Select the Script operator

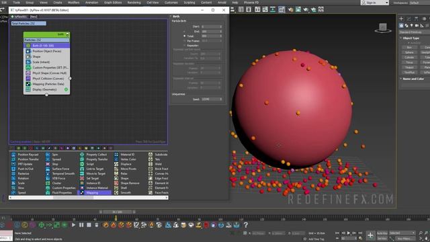click(x=90, y=164)
